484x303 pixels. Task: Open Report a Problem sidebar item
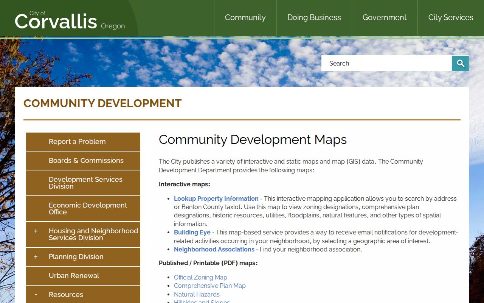[x=83, y=142]
